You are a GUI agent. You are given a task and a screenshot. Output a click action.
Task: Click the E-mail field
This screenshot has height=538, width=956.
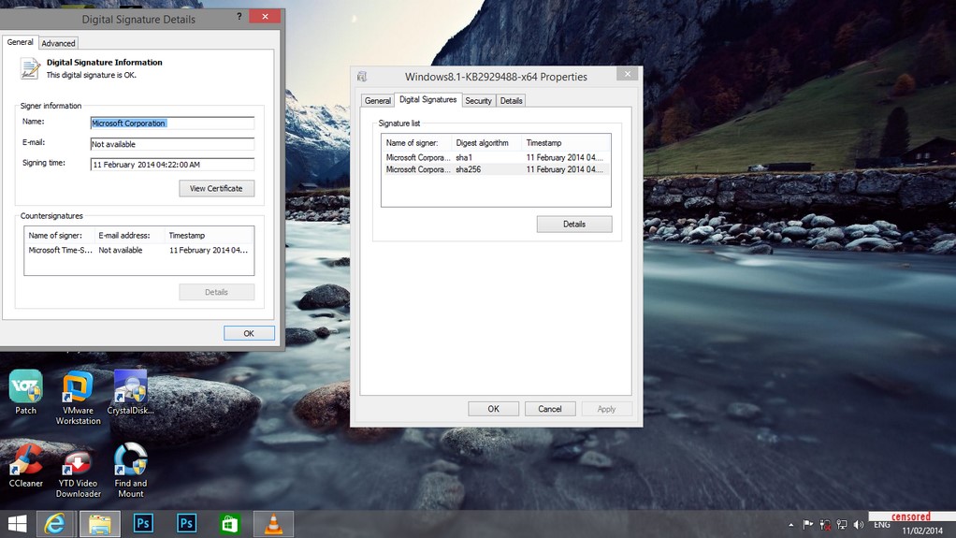[172, 144]
